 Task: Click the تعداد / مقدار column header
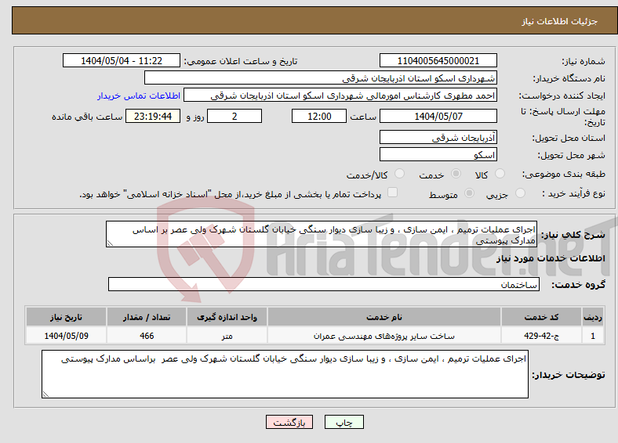pyautogui.click(x=146, y=317)
